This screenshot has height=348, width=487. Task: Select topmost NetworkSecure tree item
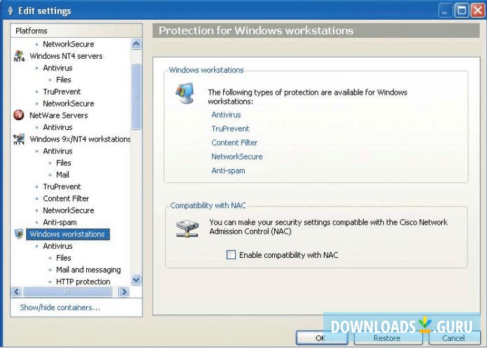(69, 44)
